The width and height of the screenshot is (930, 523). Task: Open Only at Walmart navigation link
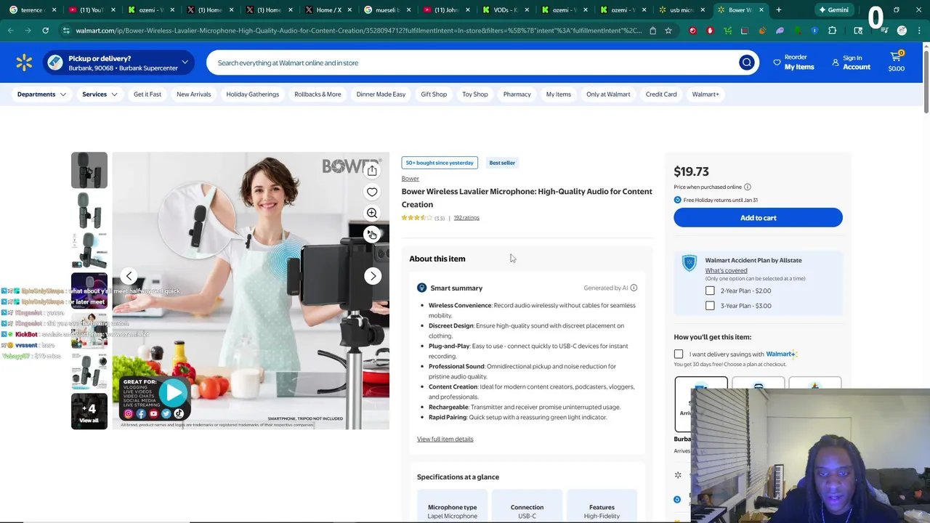[608, 94]
